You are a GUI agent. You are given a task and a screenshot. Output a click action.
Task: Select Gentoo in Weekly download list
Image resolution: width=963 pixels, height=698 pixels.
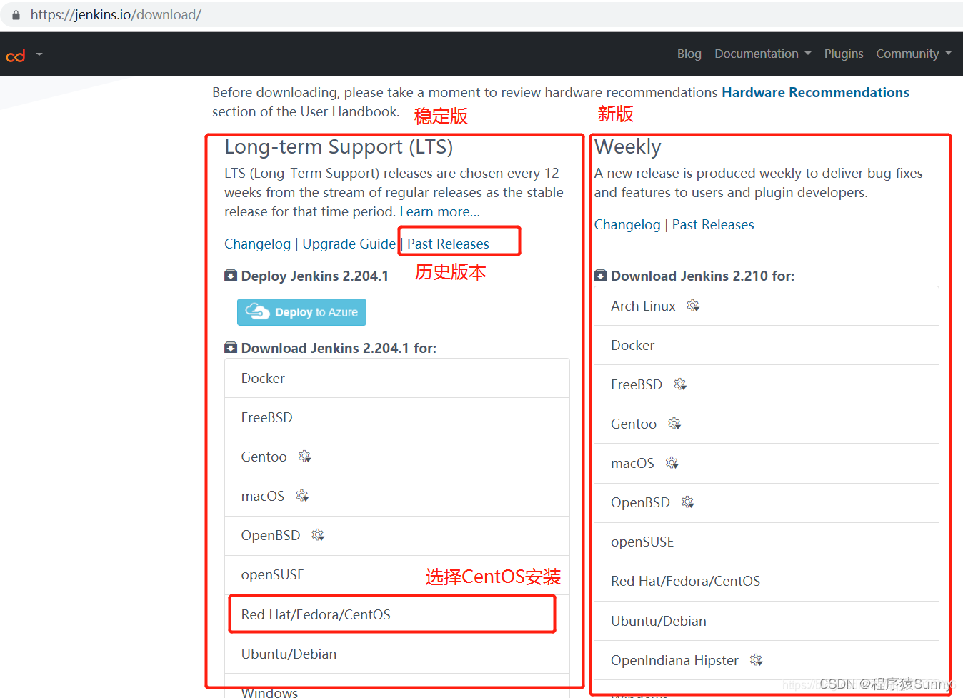pyautogui.click(x=767, y=424)
